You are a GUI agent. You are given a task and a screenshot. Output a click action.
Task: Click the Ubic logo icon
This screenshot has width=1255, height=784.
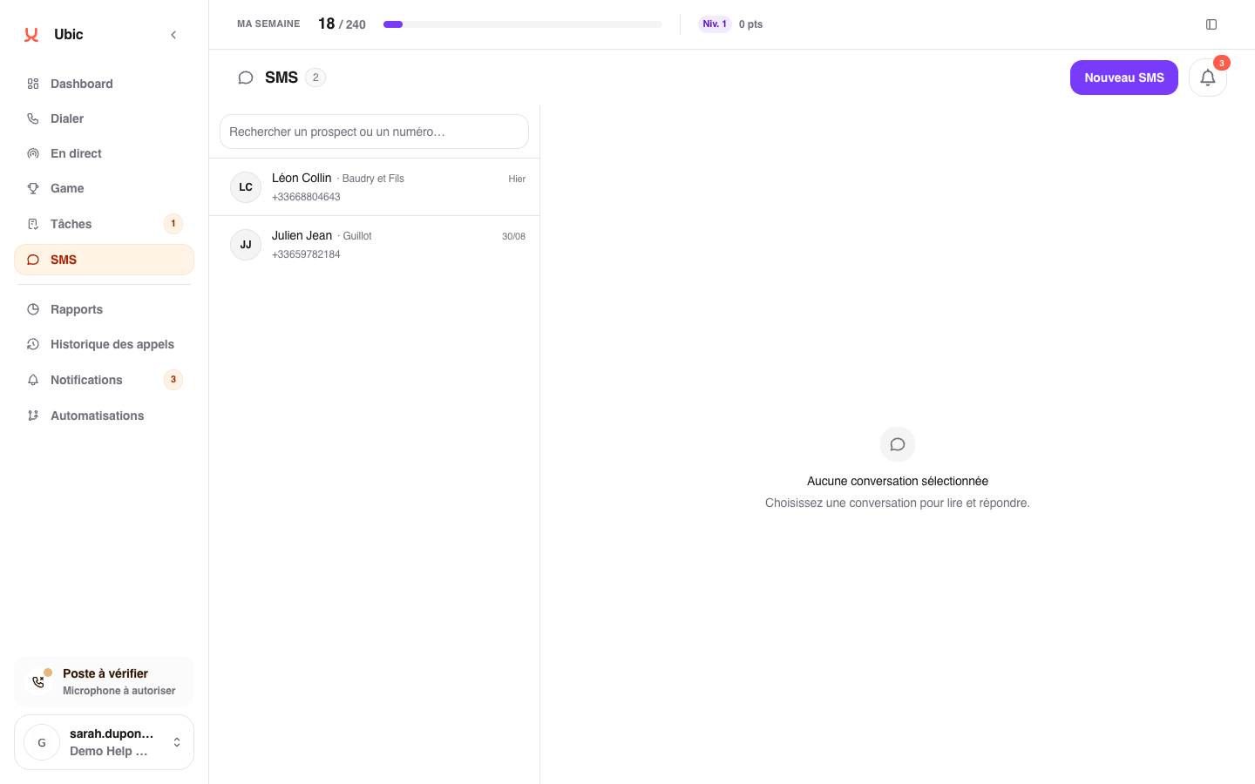pyautogui.click(x=31, y=35)
